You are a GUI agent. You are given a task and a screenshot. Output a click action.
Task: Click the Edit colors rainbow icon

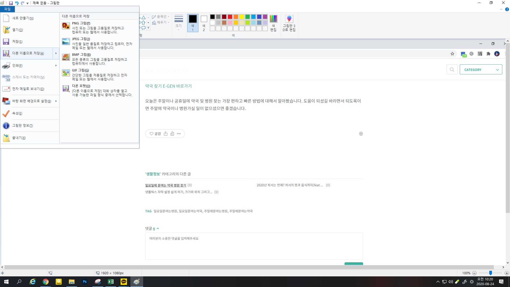point(273,19)
